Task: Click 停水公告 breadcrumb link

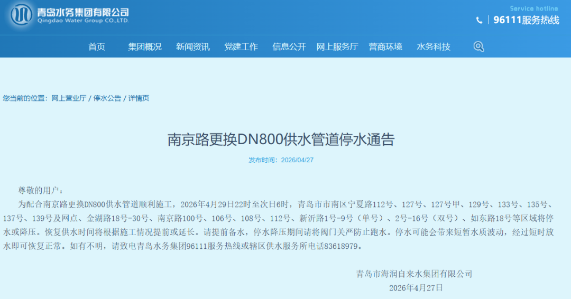Action: pos(107,98)
